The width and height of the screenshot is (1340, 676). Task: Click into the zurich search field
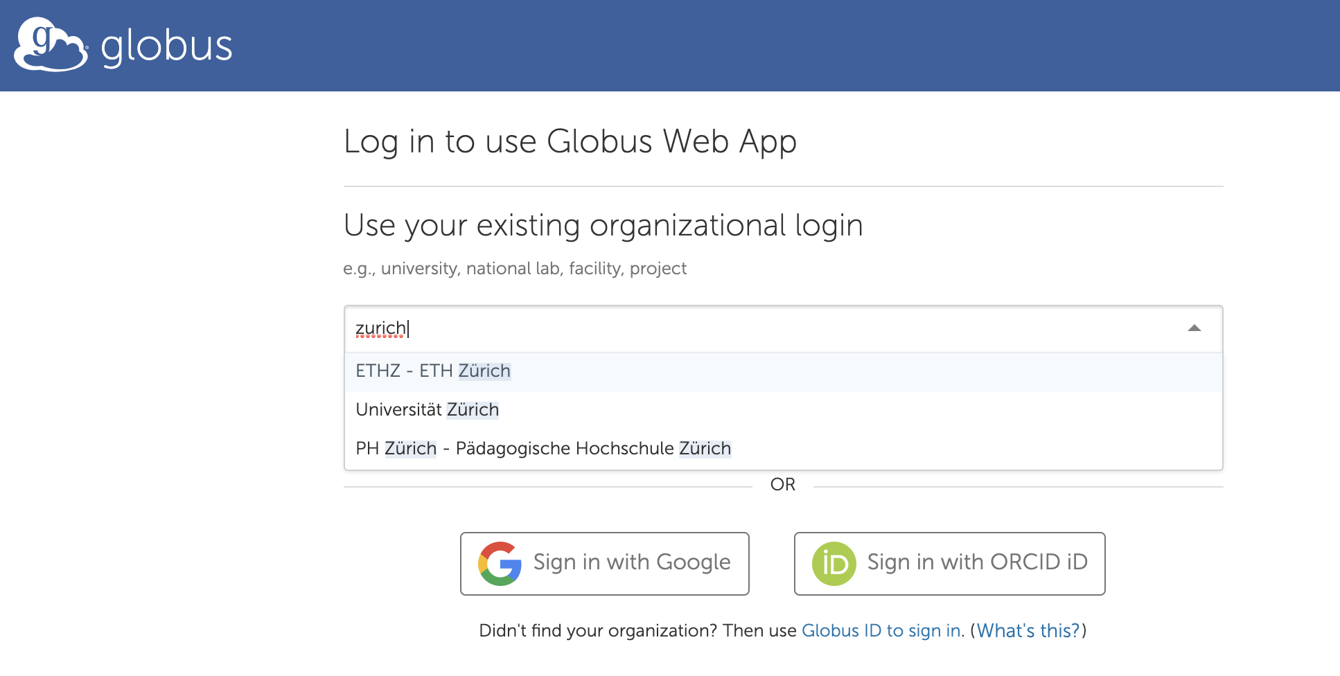point(762,328)
